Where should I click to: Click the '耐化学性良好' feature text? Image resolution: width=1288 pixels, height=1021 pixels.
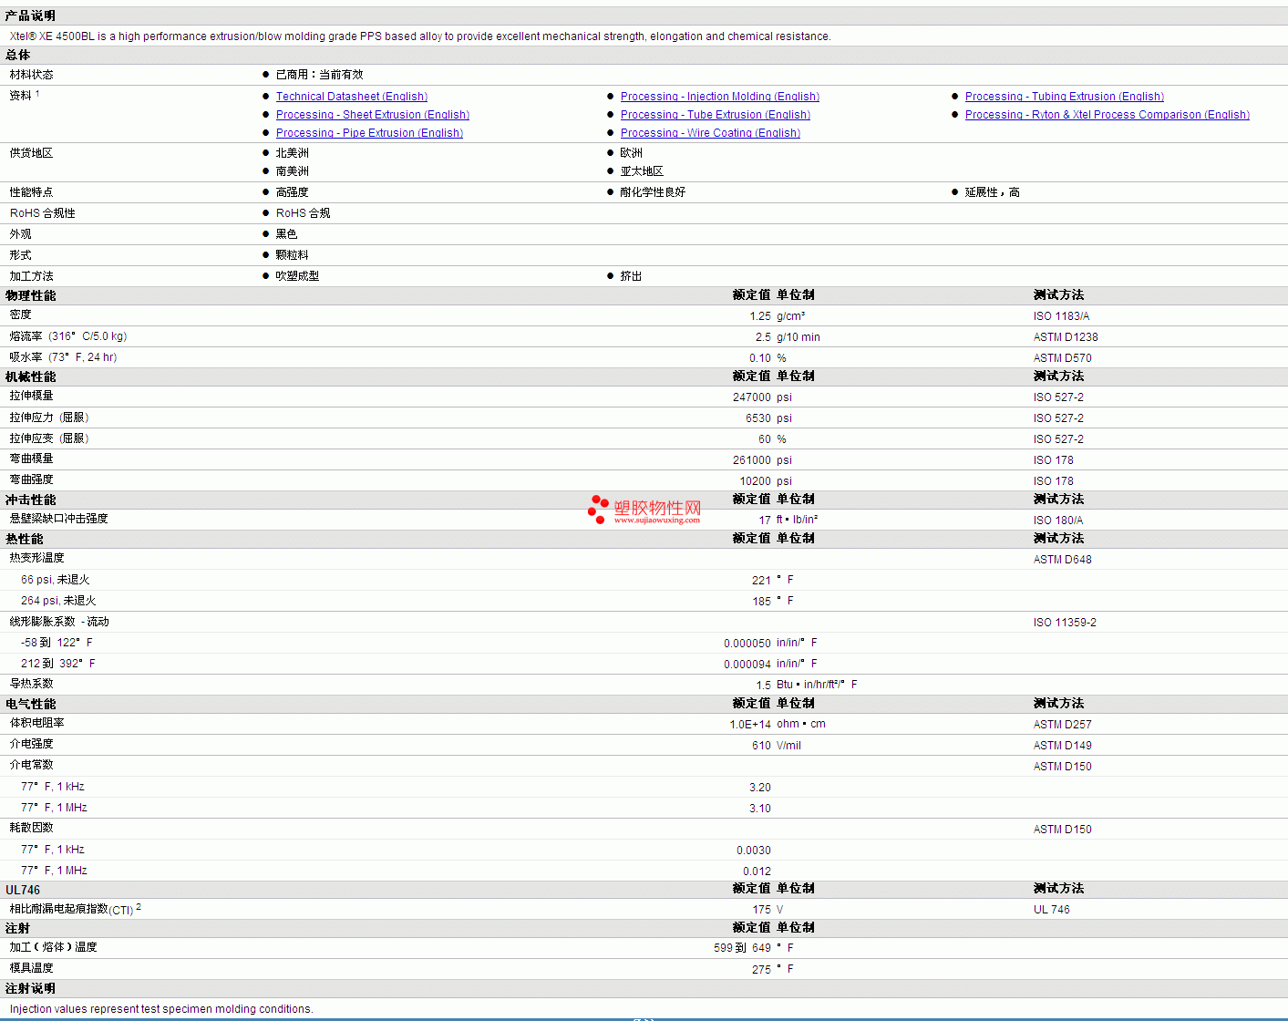click(x=653, y=192)
